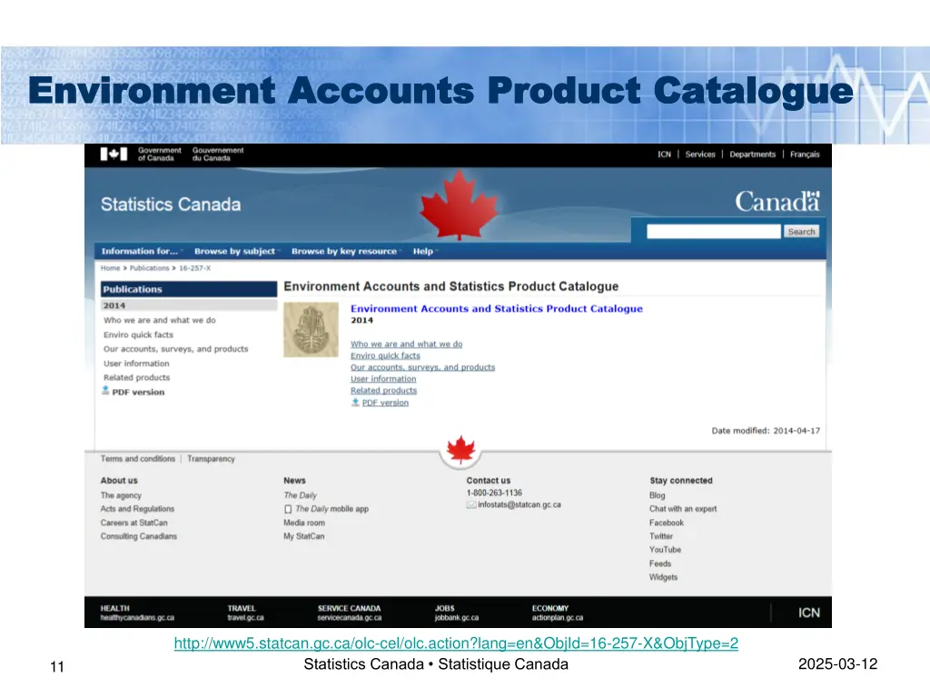930x698 pixels.
Task: Open The Daily mobile app link
Action: (x=331, y=509)
